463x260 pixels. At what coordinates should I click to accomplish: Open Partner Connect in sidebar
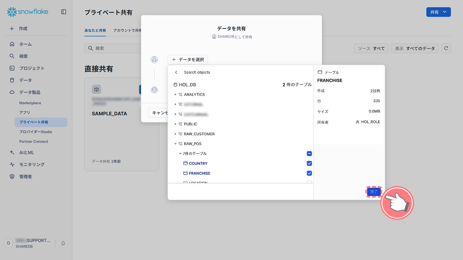coord(34,142)
